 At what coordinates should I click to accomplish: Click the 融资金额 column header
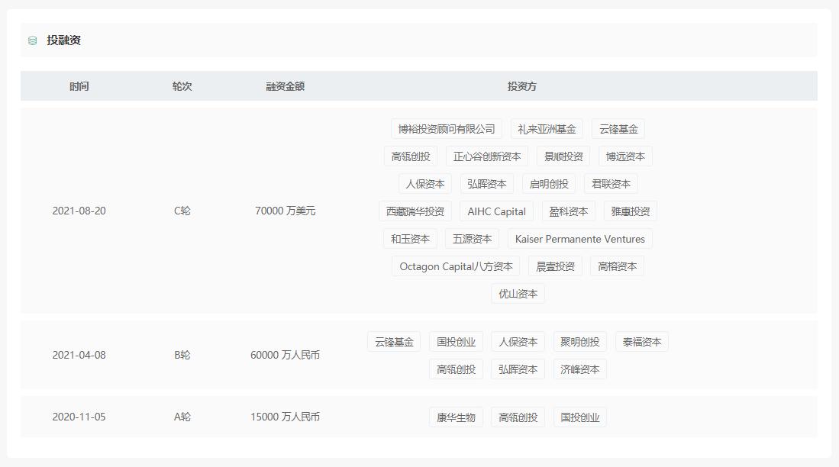click(x=286, y=86)
